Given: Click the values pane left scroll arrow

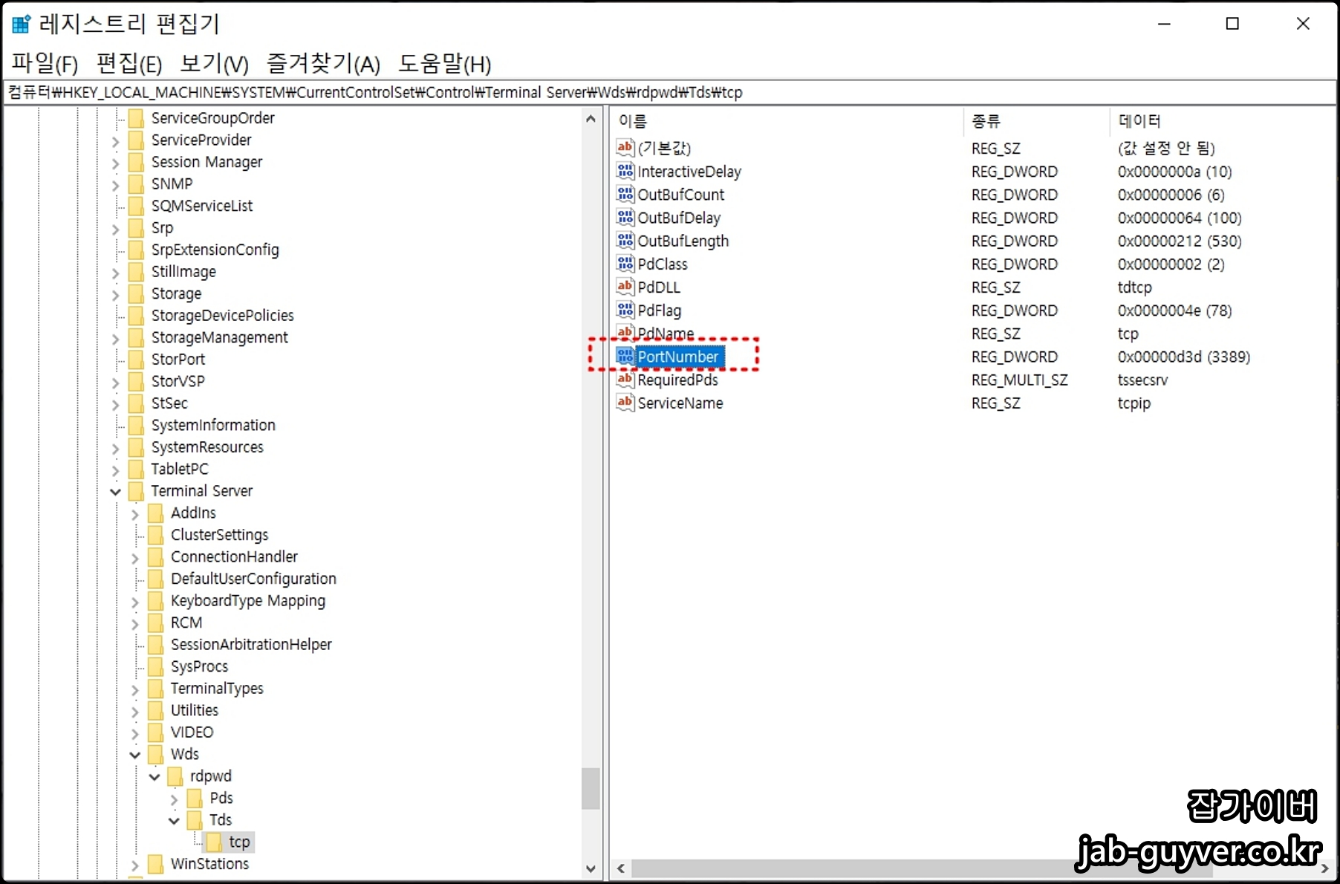Looking at the screenshot, I should (x=621, y=868).
